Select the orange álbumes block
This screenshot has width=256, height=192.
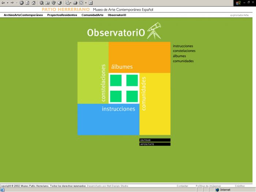point(139,57)
